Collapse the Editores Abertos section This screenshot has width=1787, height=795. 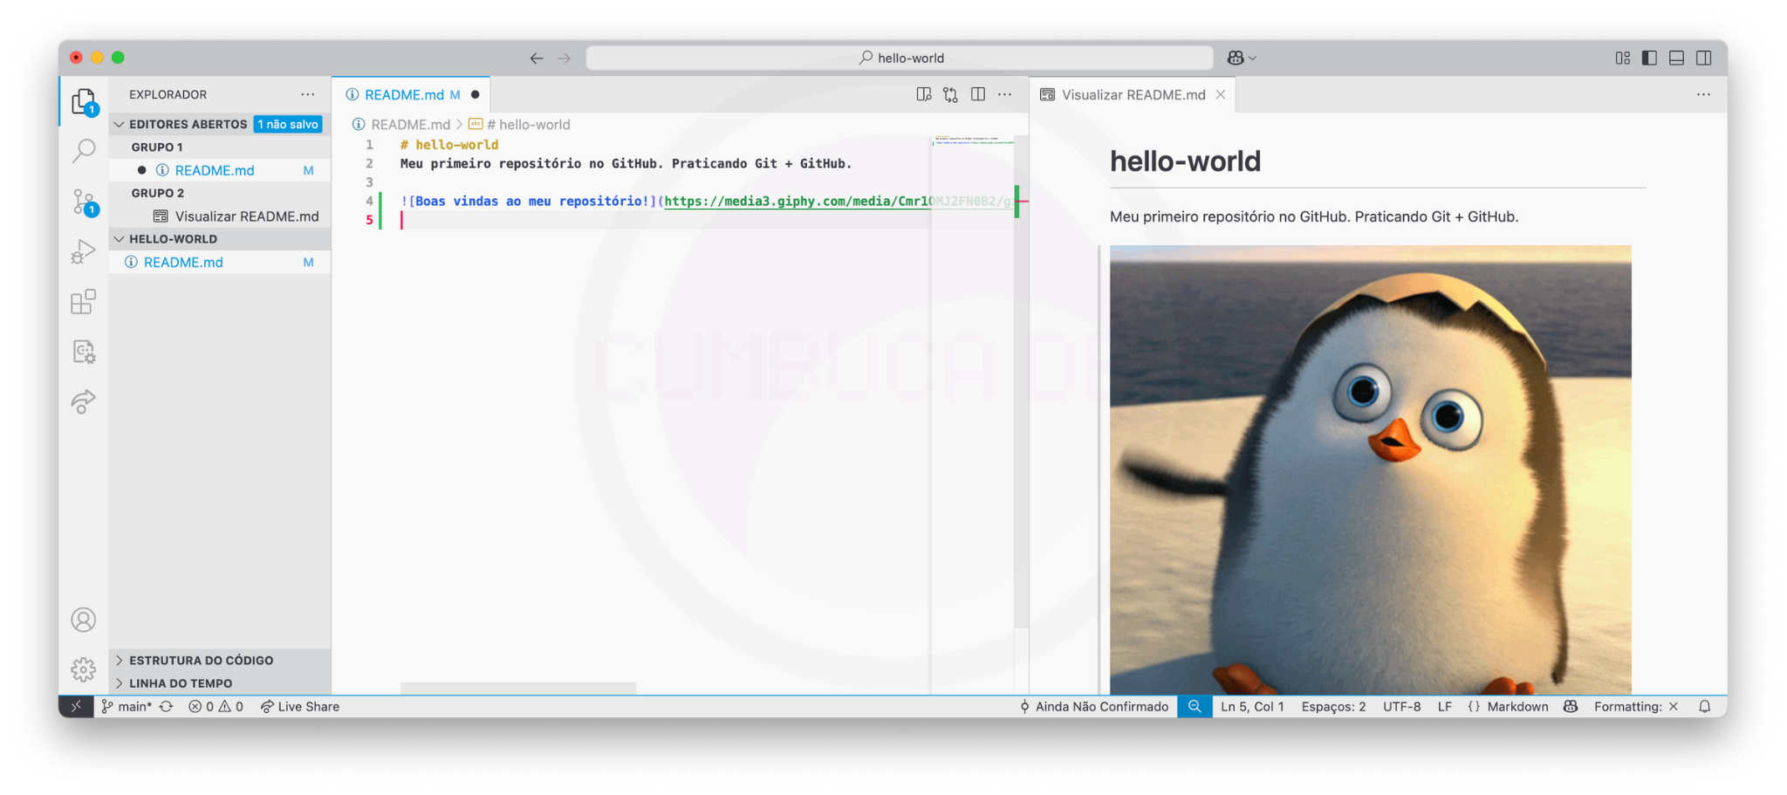(x=120, y=124)
